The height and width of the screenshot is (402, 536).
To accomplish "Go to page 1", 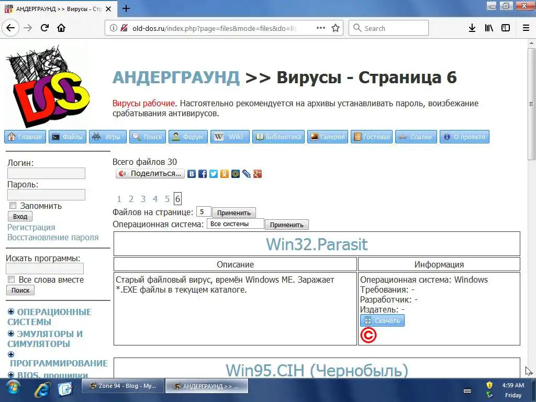I will (119, 199).
